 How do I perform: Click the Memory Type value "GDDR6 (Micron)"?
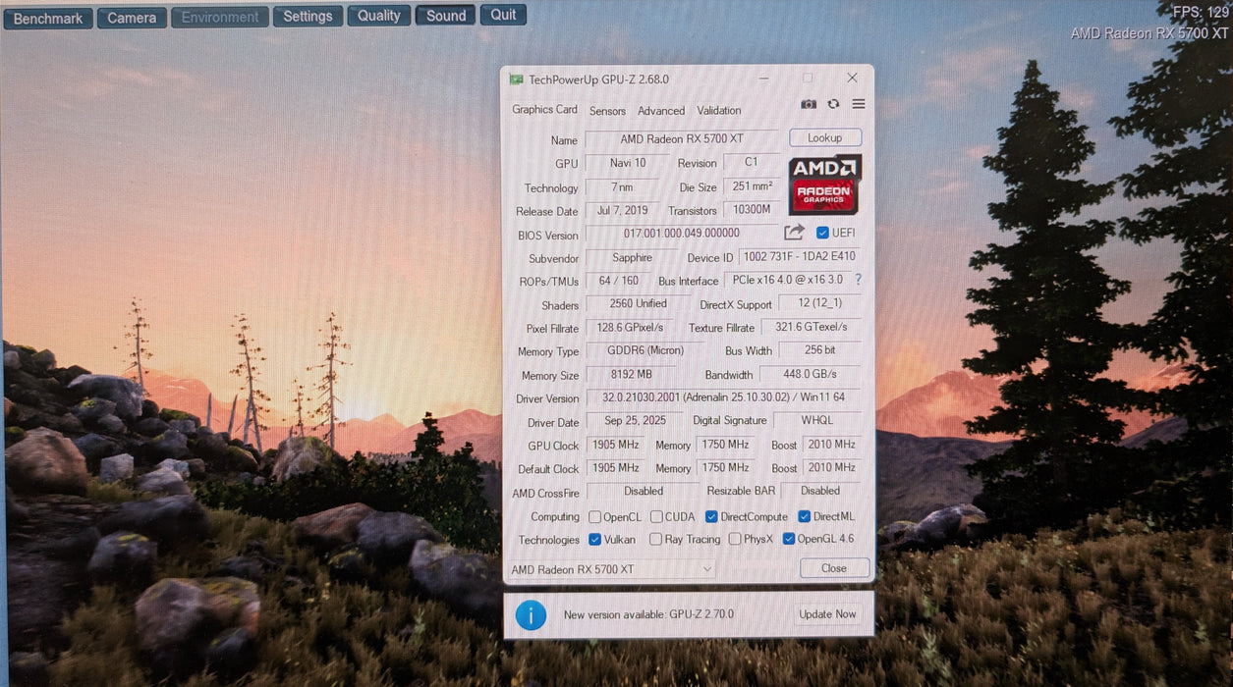pos(645,351)
